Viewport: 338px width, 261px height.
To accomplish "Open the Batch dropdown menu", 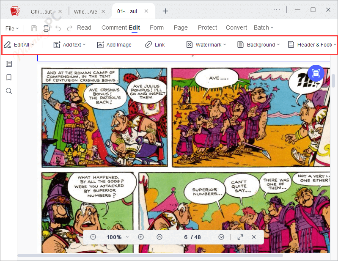I will [264, 27].
